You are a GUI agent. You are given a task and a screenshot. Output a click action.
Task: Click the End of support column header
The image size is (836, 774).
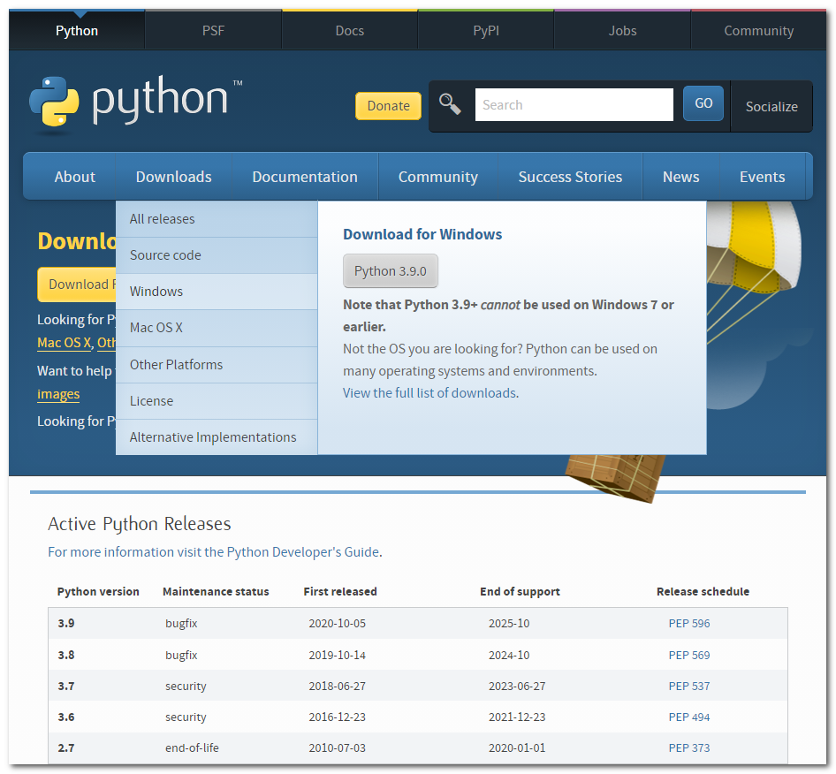click(520, 592)
